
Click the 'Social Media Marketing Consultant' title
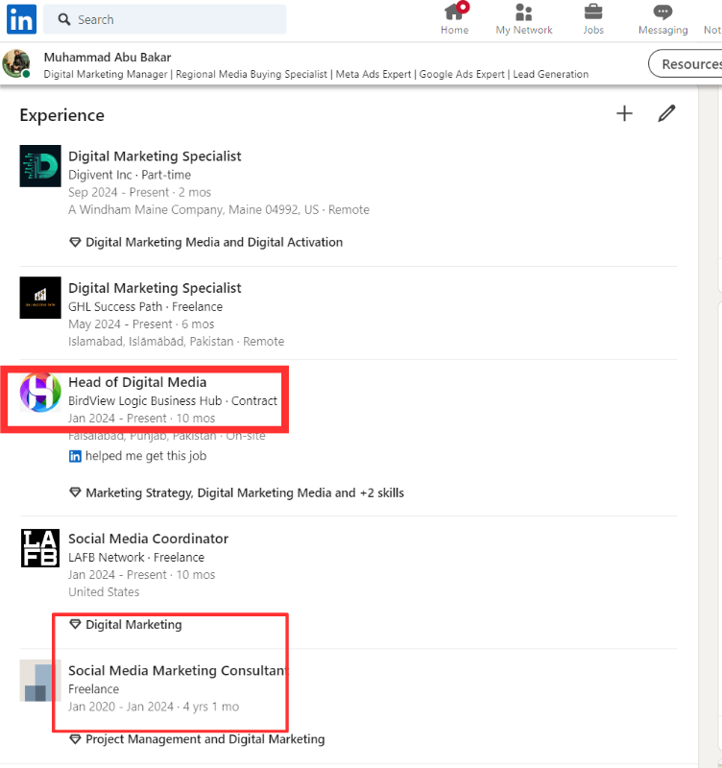click(x=179, y=670)
